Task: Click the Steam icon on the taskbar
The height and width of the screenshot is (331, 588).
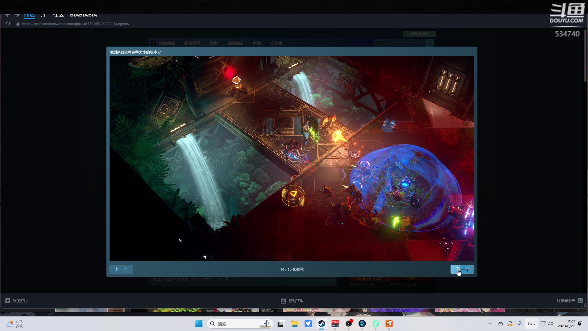Action: (x=322, y=324)
